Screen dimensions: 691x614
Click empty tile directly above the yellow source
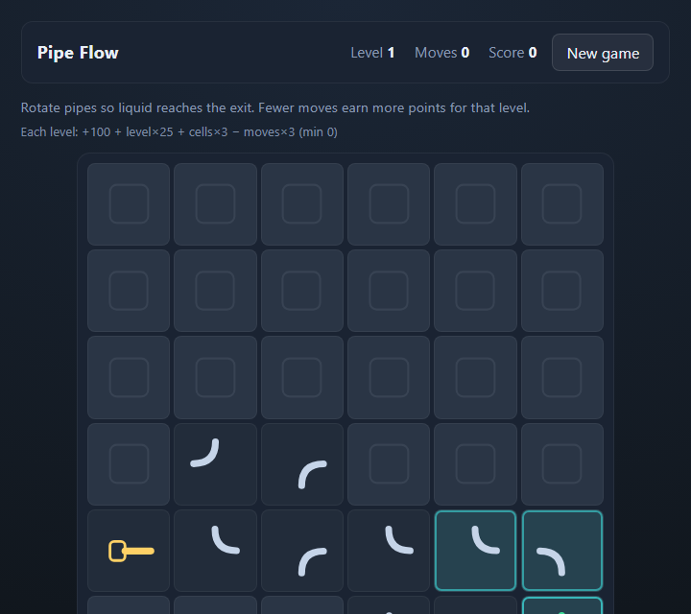click(x=129, y=464)
